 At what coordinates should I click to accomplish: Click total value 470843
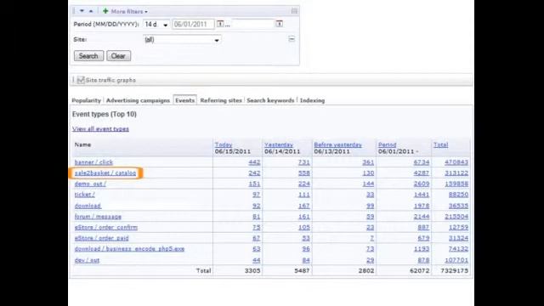(x=456, y=162)
